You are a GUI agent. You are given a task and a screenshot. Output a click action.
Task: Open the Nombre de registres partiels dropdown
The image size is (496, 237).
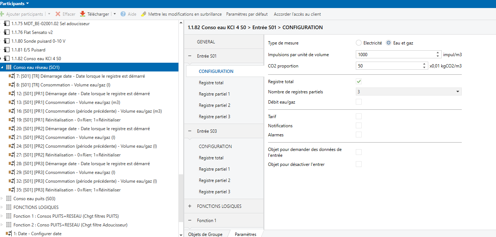[x=409, y=92]
